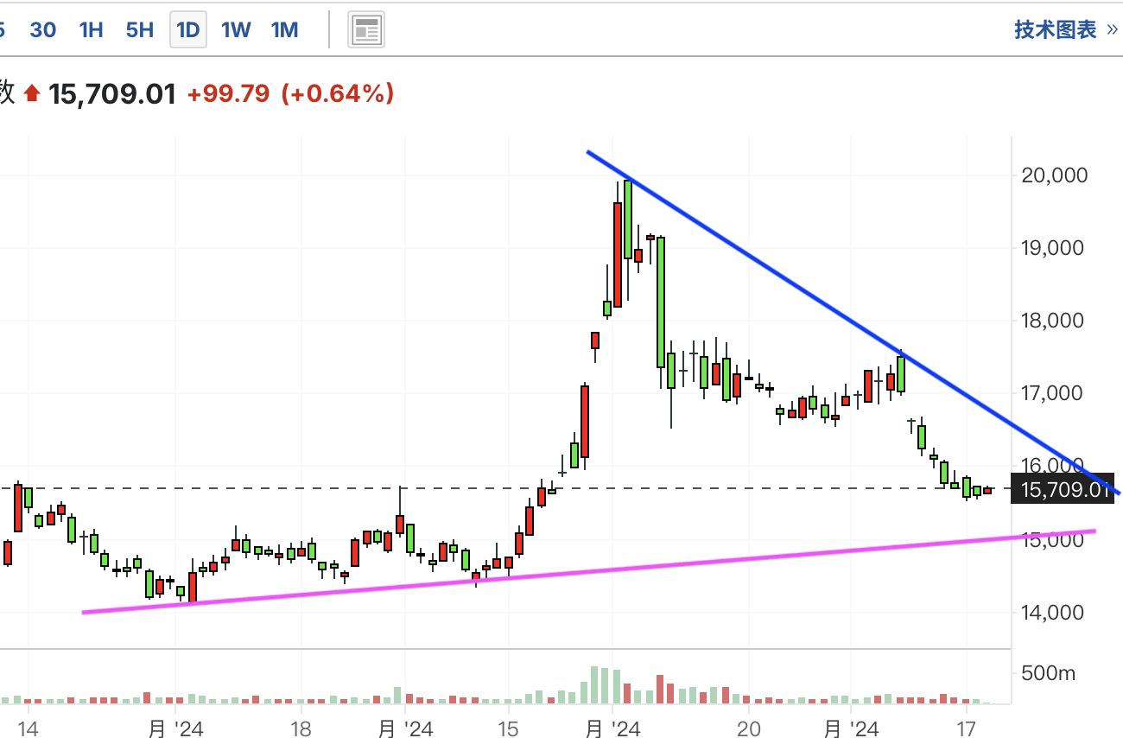Switch to the 1W weekly interval

(x=236, y=30)
